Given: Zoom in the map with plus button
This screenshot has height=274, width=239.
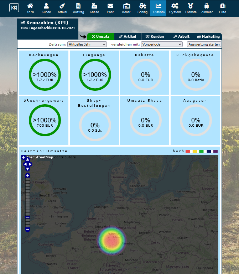Looking at the screenshot, I should tap(27, 175).
